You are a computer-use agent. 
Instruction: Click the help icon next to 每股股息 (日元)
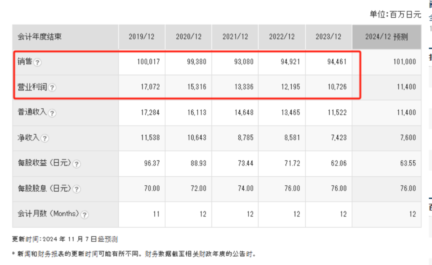pos(76,189)
